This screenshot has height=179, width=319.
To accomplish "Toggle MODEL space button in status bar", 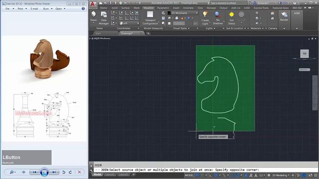I will (189, 175).
